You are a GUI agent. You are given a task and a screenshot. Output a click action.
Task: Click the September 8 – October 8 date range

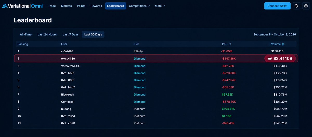click(275, 34)
